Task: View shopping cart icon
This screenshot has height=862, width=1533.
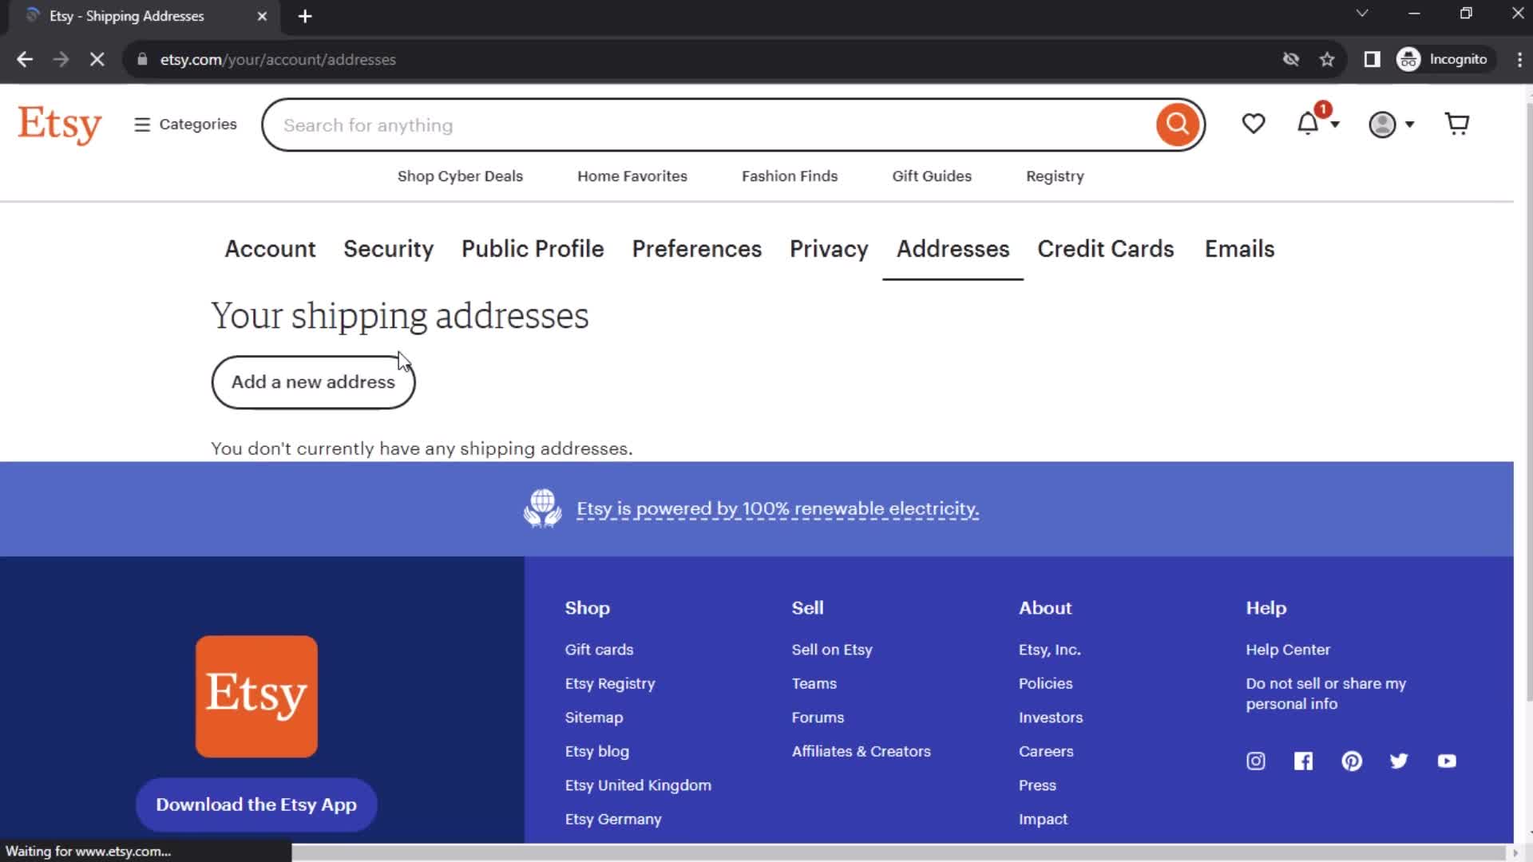Action: pyautogui.click(x=1458, y=125)
